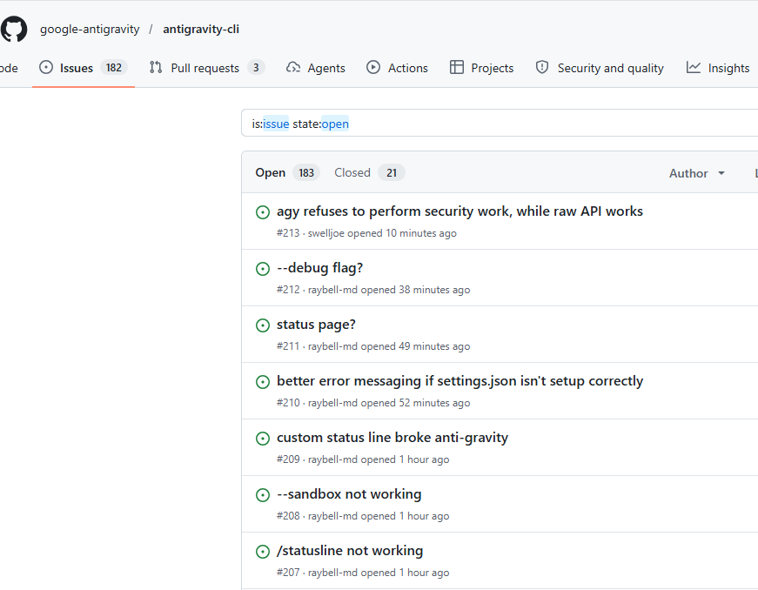Screen dimensions: 758x590
Task: Open issue 'status page?'
Action: pos(316,325)
